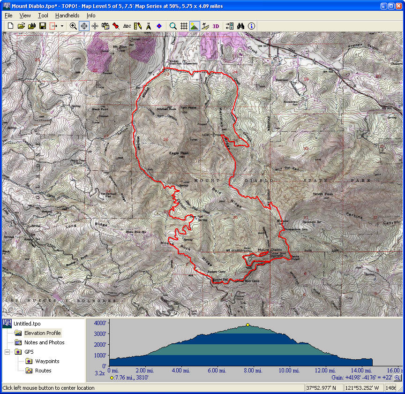Screen dimensions: 405x394
Task: Click the red pushpin marker tool
Action: click(x=116, y=26)
